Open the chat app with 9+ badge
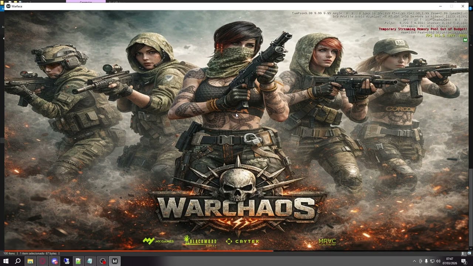This screenshot has height=266, width=473. tap(55, 261)
